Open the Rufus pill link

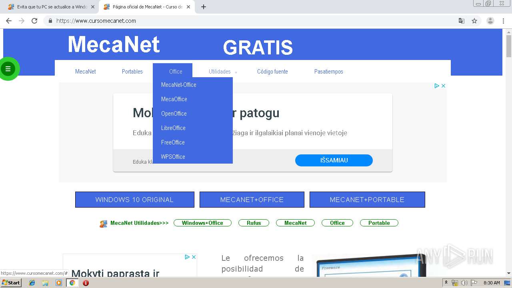pyautogui.click(x=254, y=223)
